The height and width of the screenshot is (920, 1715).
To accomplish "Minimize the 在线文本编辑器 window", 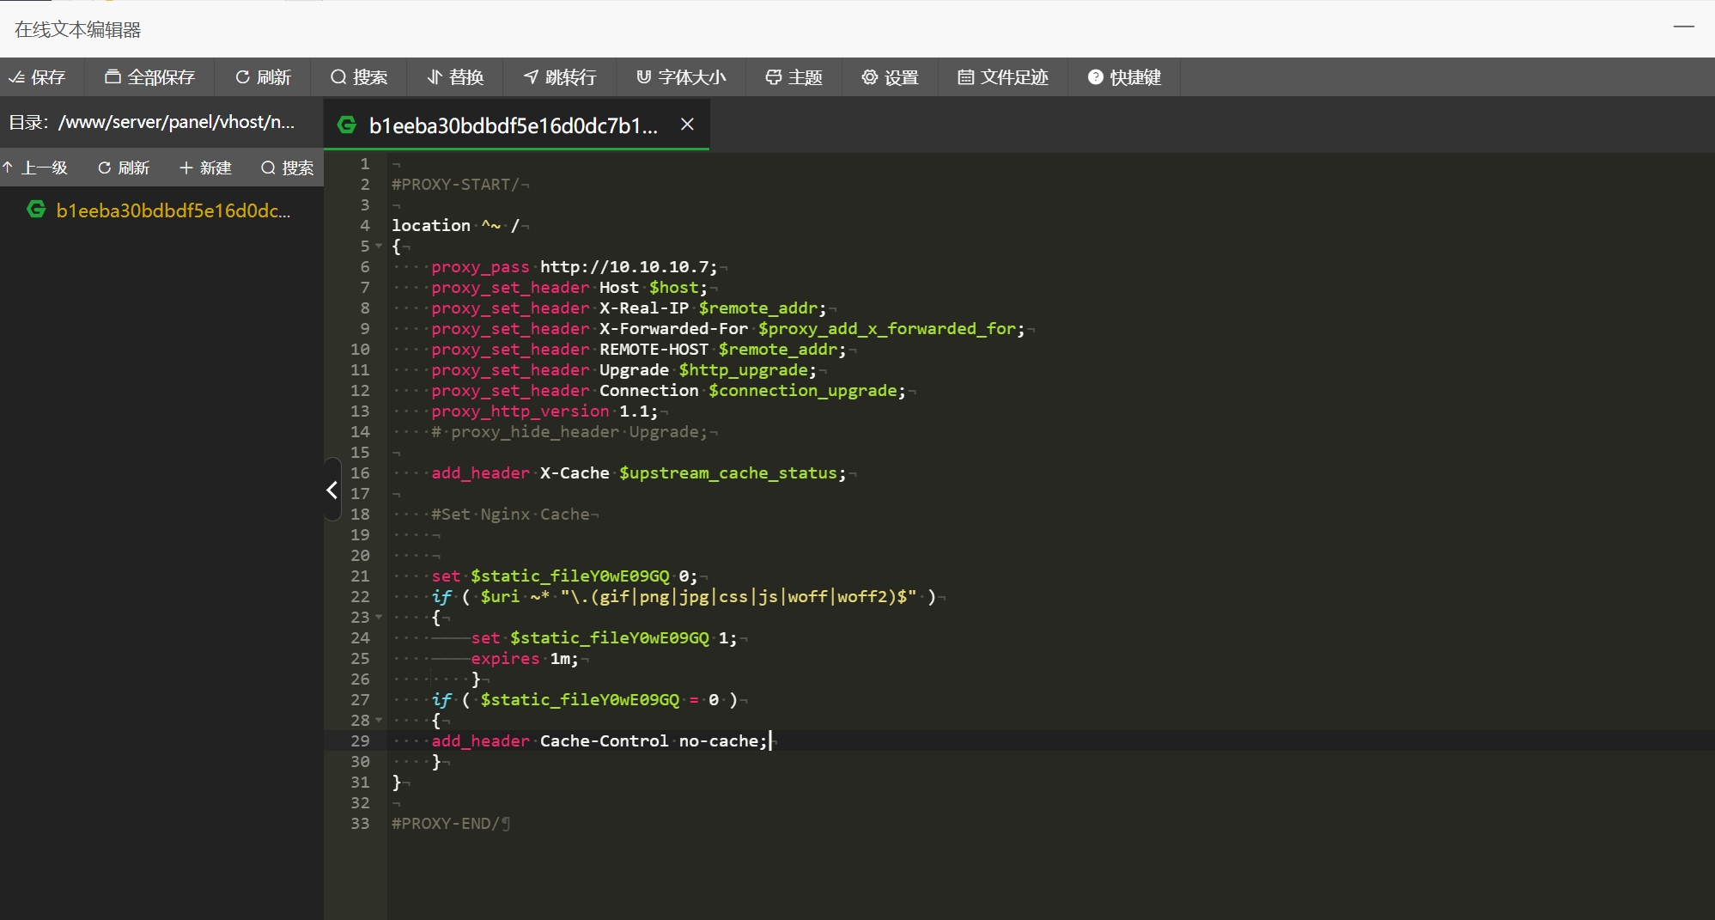I will 1683,27.
